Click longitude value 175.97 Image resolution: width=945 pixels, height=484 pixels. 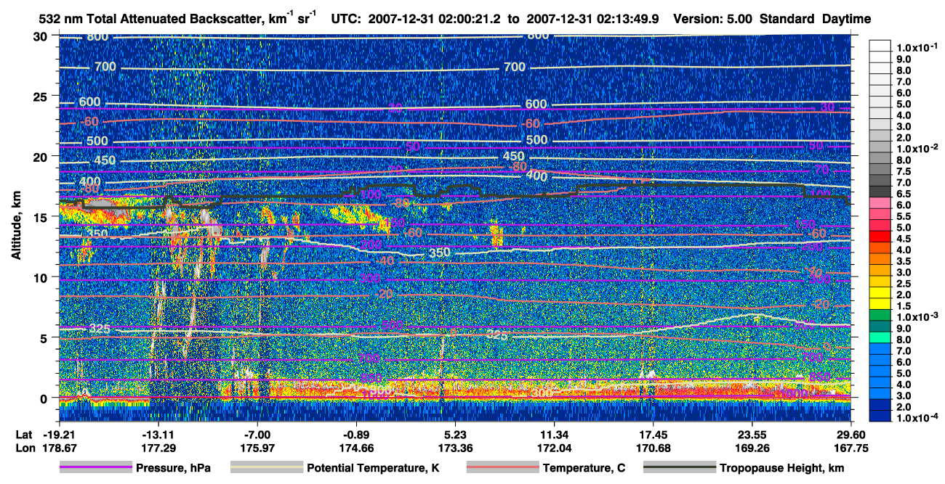click(257, 448)
